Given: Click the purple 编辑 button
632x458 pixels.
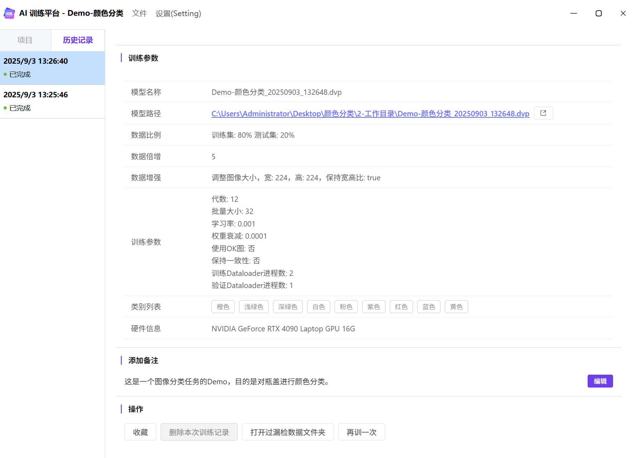Looking at the screenshot, I should [600, 381].
